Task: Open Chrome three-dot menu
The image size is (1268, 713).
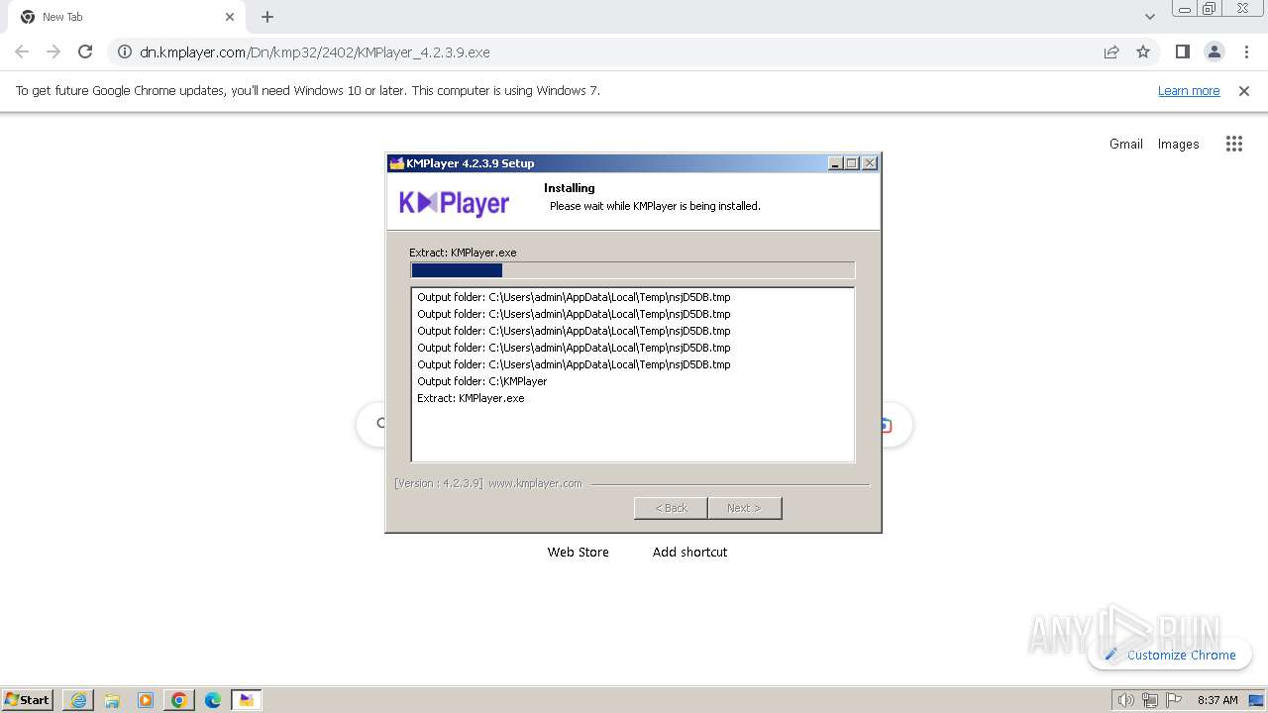Action: (x=1246, y=51)
